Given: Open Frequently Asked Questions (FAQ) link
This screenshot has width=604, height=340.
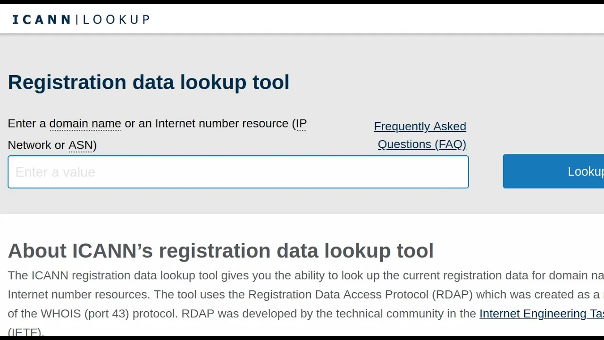Looking at the screenshot, I should (420, 135).
